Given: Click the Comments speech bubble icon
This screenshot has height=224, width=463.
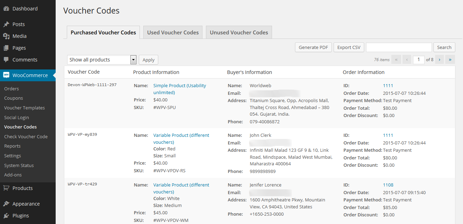Looking at the screenshot, I should pyautogui.click(x=6, y=60).
